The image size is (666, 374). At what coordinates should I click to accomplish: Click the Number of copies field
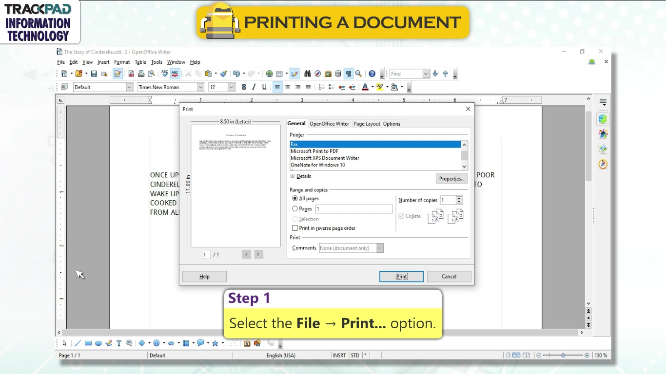click(448, 200)
